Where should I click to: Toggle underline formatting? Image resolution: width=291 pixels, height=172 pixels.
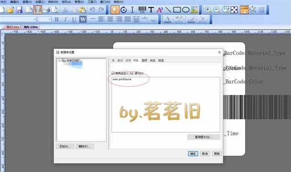pyautogui.click(x=74, y=19)
